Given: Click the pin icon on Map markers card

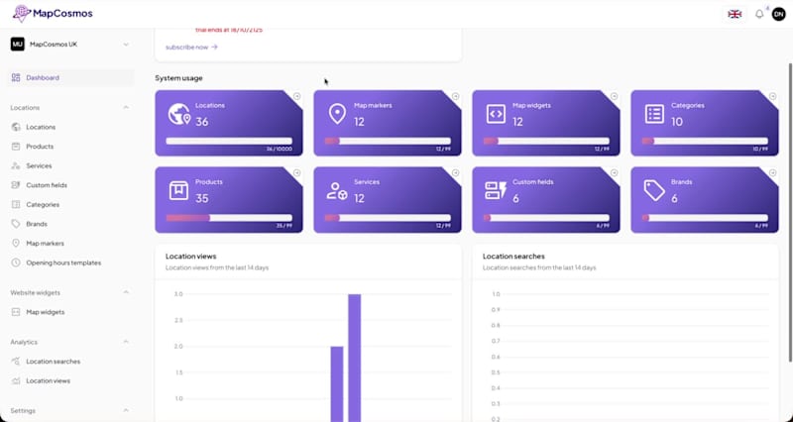Looking at the screenshot, I should pos(337,114).
